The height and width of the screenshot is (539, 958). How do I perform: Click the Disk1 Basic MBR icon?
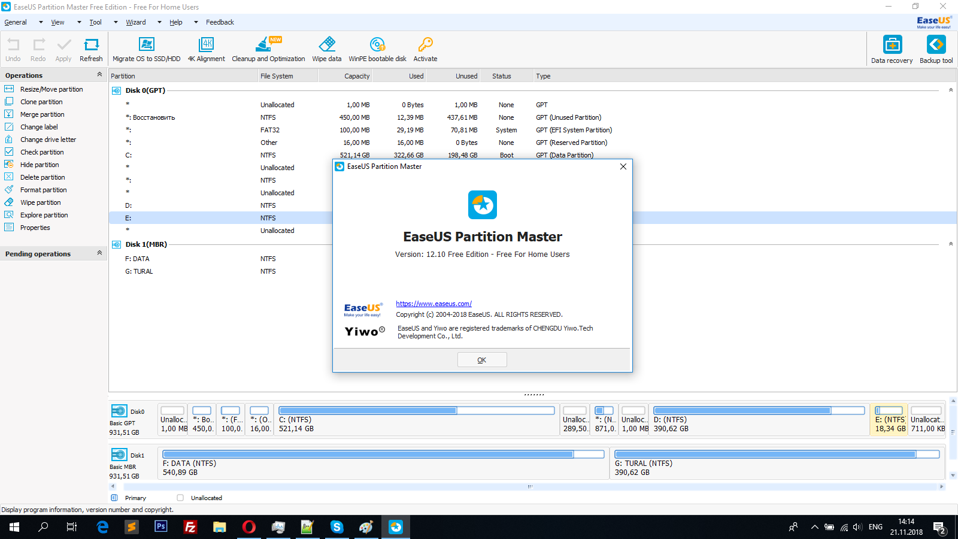pos(119,455)
